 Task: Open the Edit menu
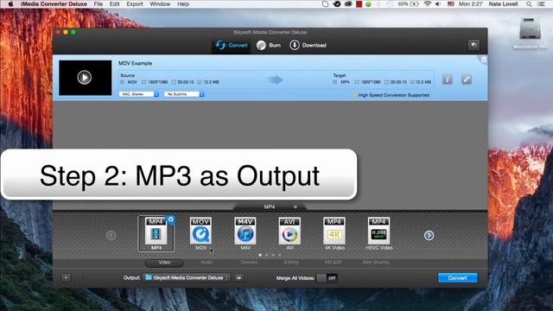click(x=114, y=3)
